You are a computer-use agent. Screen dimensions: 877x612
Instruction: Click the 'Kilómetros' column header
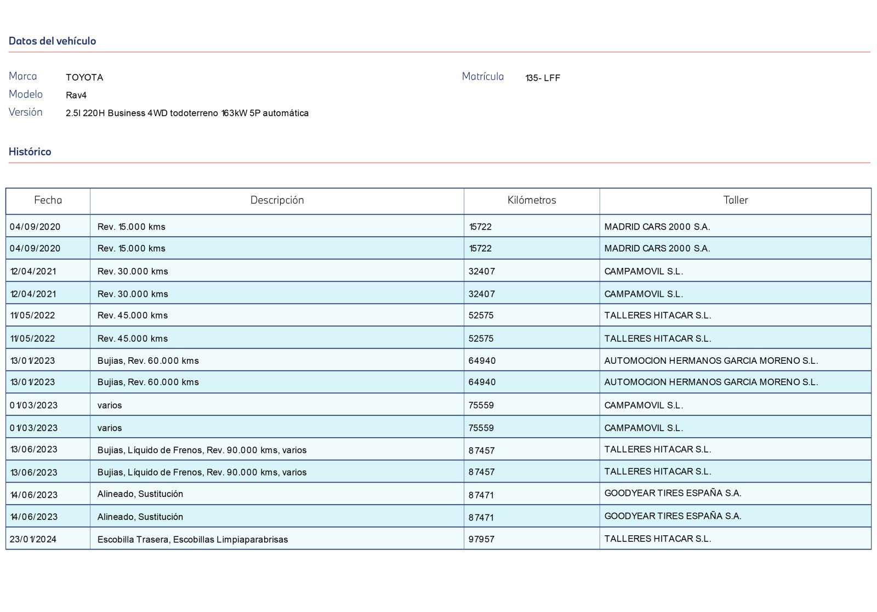532,201
